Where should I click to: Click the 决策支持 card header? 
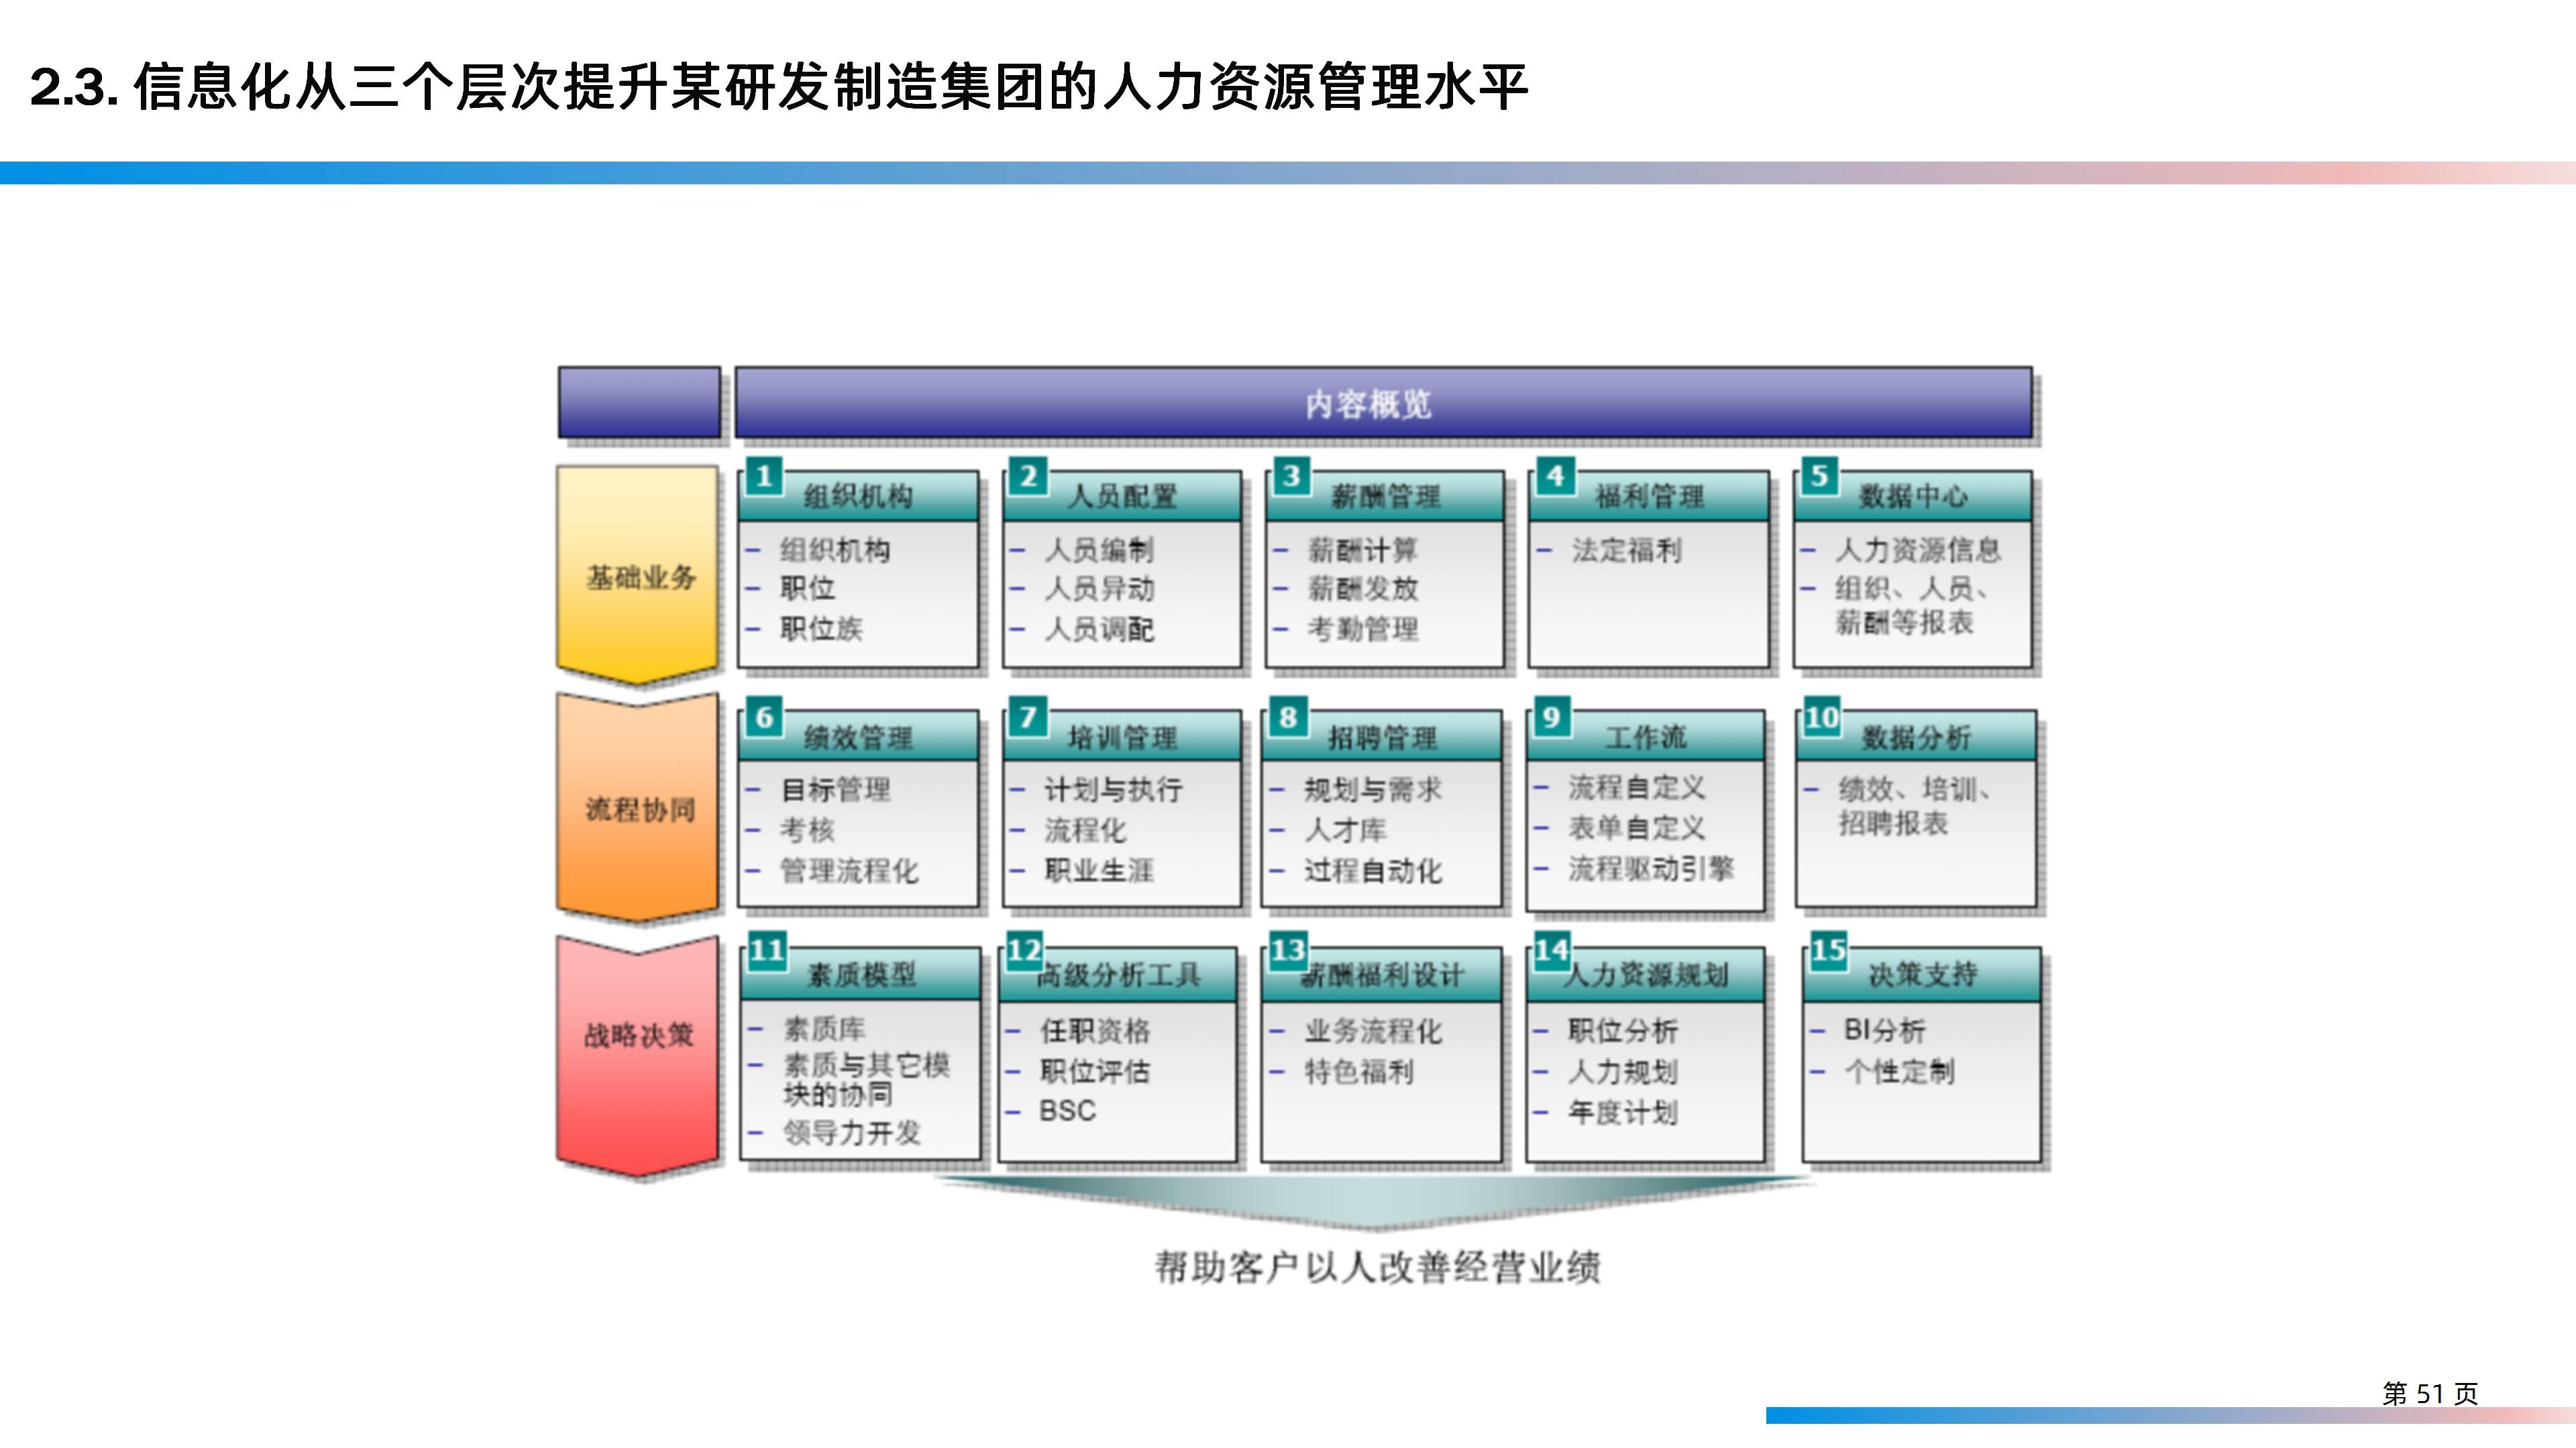point(1922,974)
